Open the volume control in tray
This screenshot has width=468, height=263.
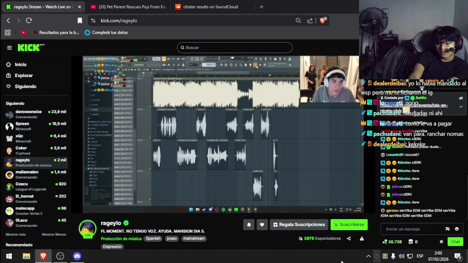pyautogui.click(x=401, y=256)
